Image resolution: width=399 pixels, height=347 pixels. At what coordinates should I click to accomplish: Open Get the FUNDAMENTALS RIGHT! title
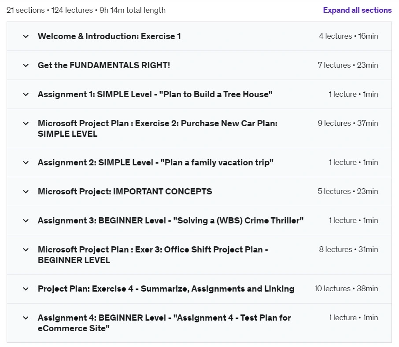click(x=104, y=65)
